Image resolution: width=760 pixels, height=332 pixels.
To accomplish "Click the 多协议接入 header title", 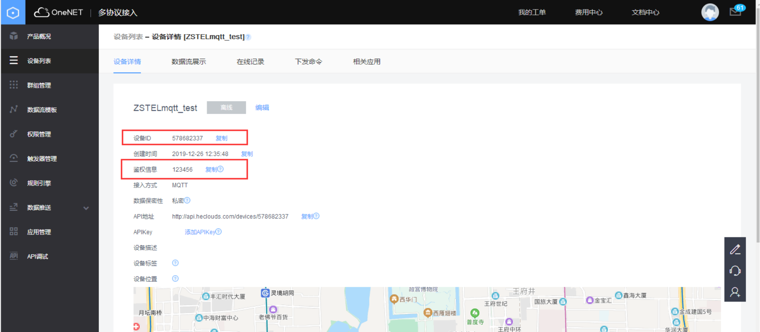I will tap(118, 13).
